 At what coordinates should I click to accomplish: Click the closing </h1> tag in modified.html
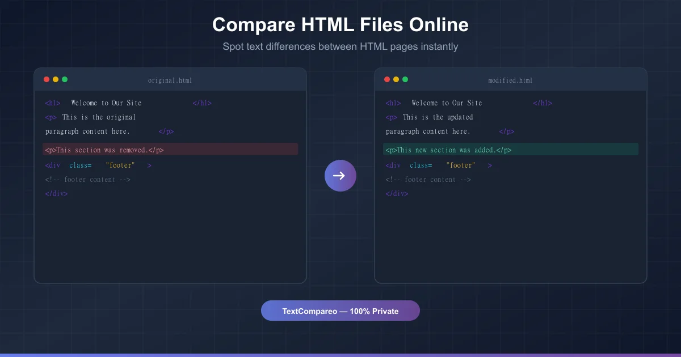click(543, 103)
